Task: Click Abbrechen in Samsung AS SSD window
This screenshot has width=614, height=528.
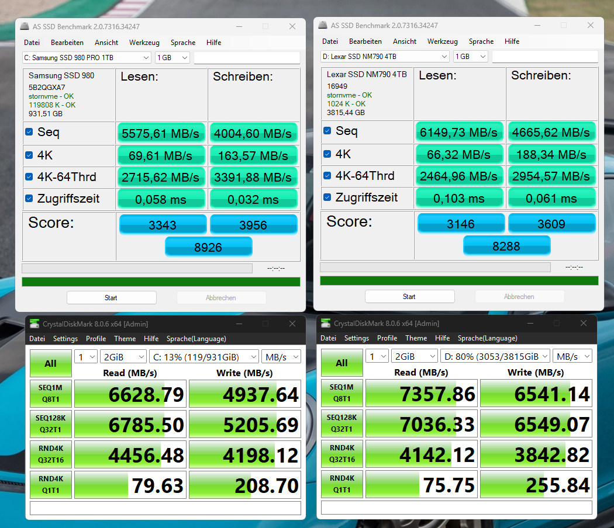Action: click(221, 298)
